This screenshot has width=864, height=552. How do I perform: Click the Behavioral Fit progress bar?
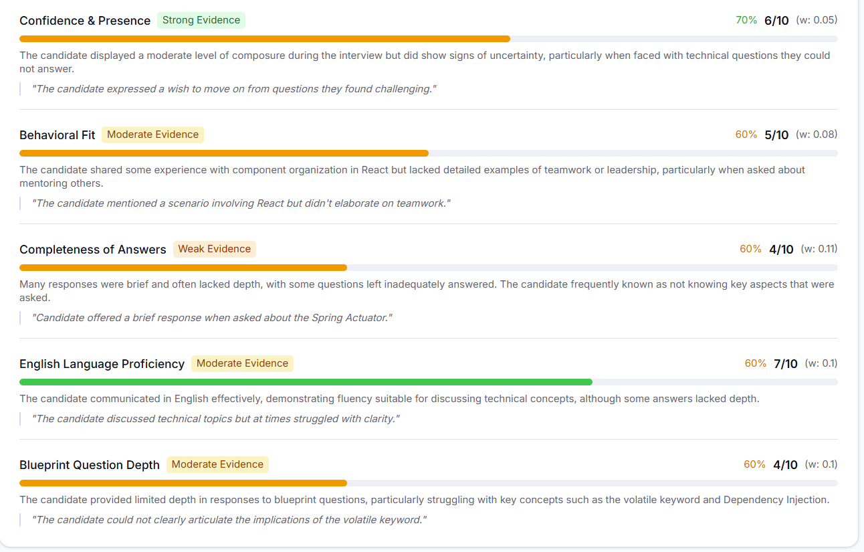(428, 153)
